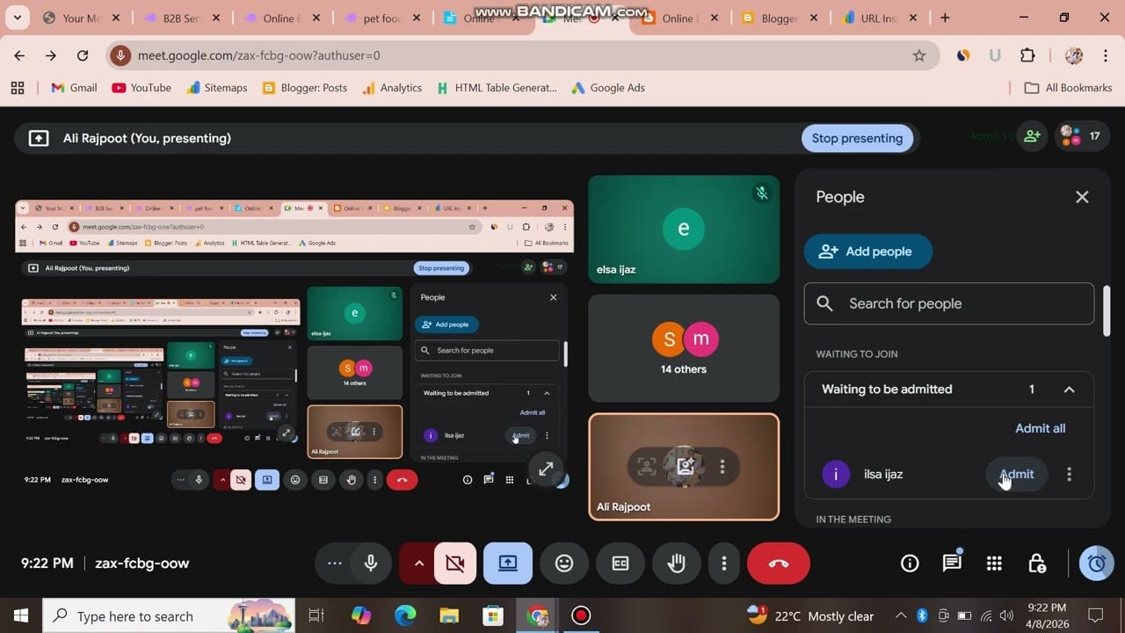This screenshot has height=633, width=1125.
Task: Open participants list showing 17
Action: [x=1082, y=136]
